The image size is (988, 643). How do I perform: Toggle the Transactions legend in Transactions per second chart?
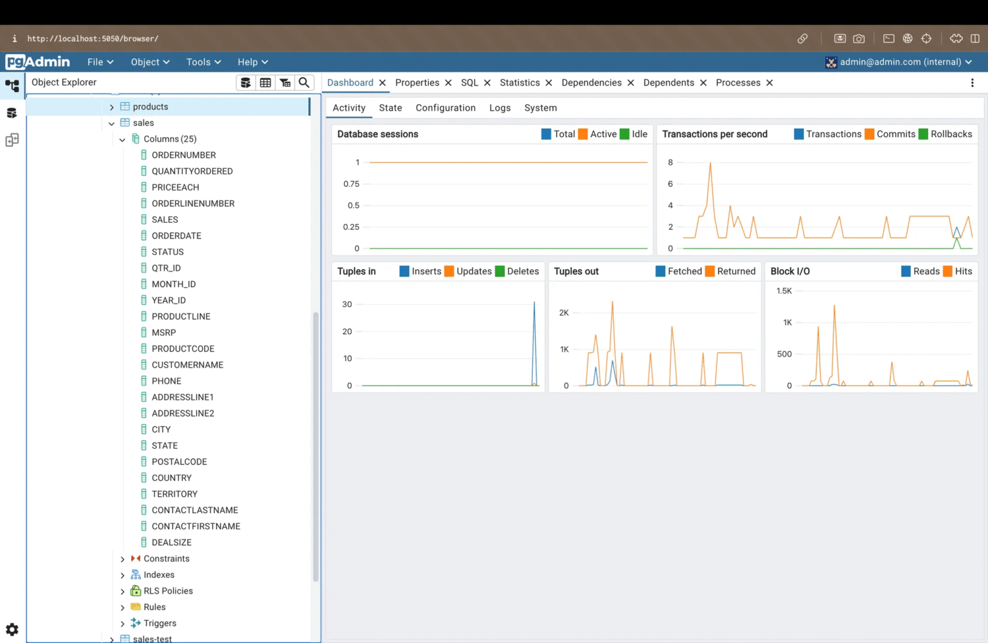tap(834, 134)
